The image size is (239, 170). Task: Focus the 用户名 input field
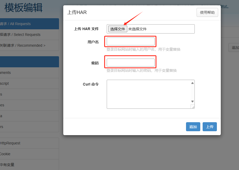pyautogui.click(x=130, y=41)
